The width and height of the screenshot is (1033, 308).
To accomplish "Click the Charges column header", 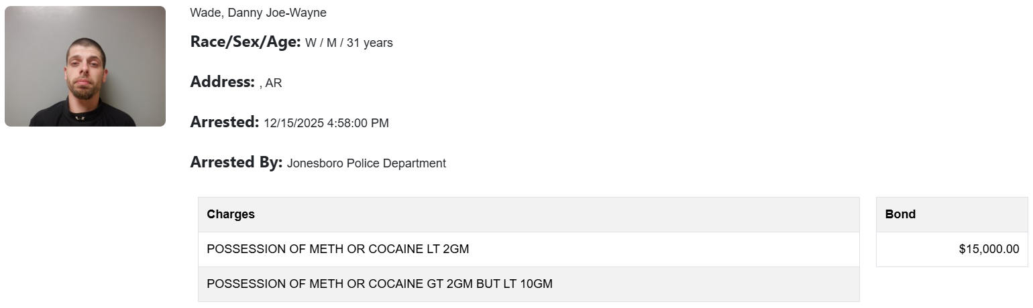I will (x=231, y=214).
